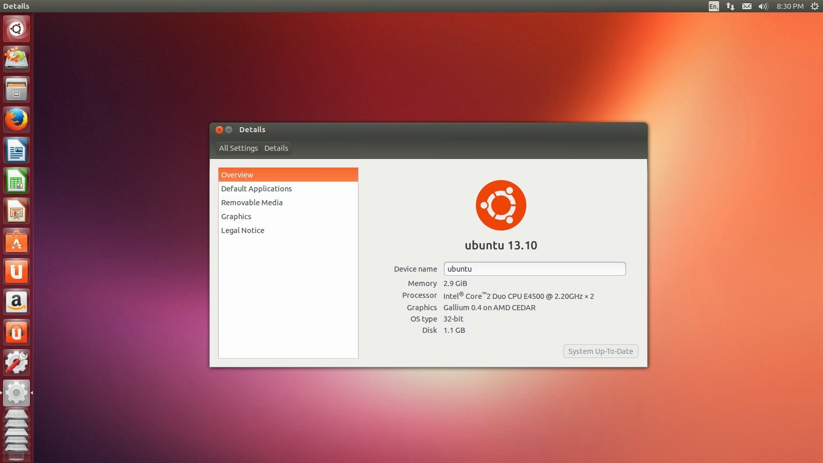Click the 'Disk' label

coord(430,330)
